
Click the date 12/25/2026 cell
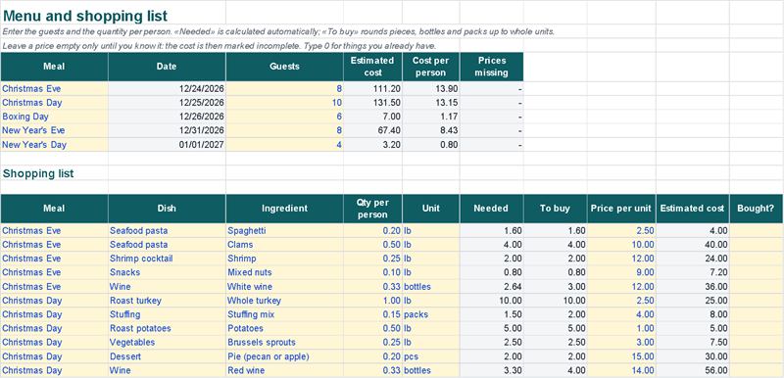tap(167, 103)
